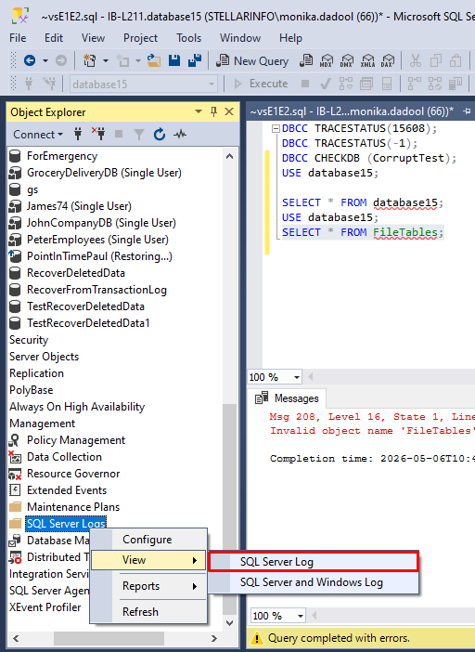
Task: Open the Window menu
Action: (240, 38)
